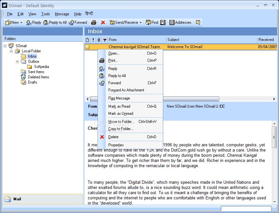Sort by the attachment paperclip column
The height and width of the screenshot is (213, 279).
click(99, 40)
